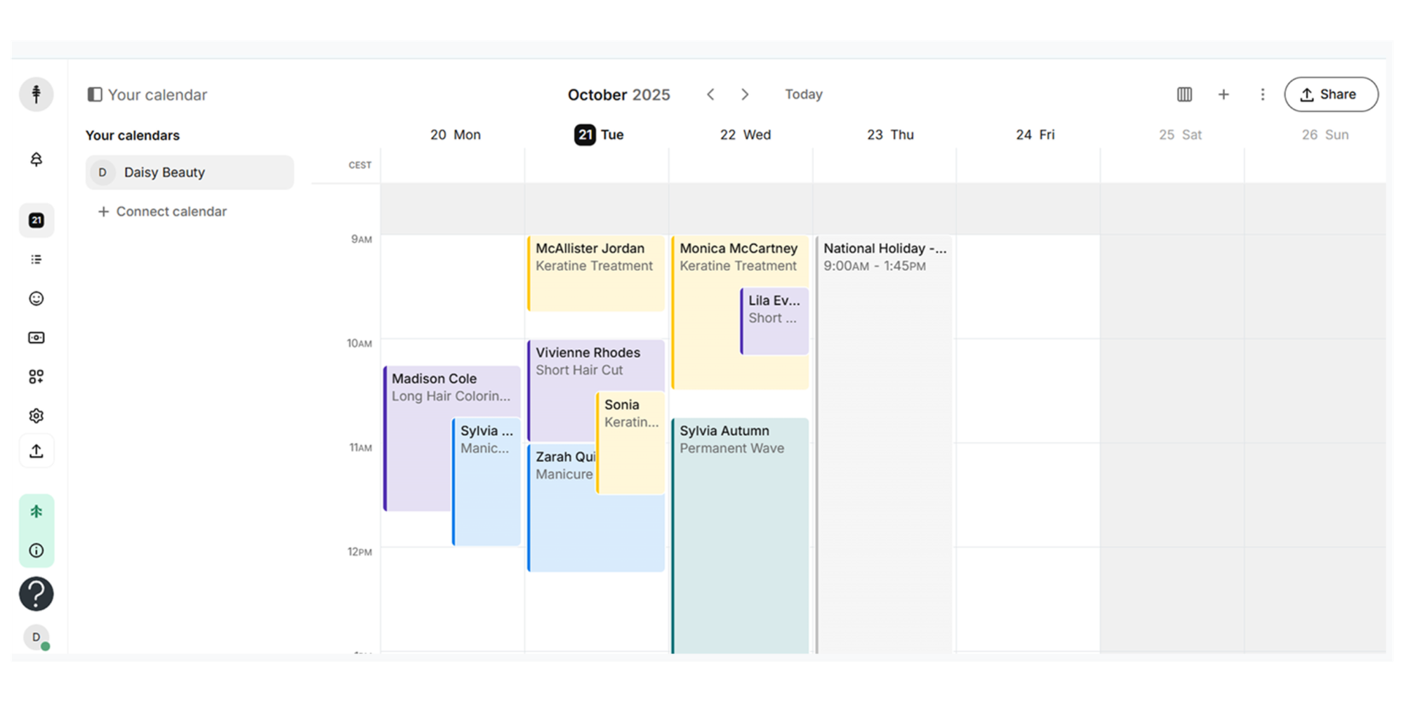Open the settings gear icon

(37, 416)
